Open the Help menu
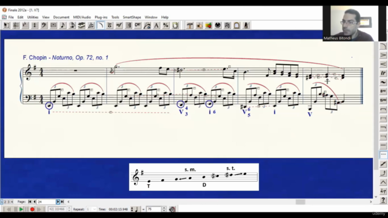Screen dimensions: 388x218 [165, 18]
